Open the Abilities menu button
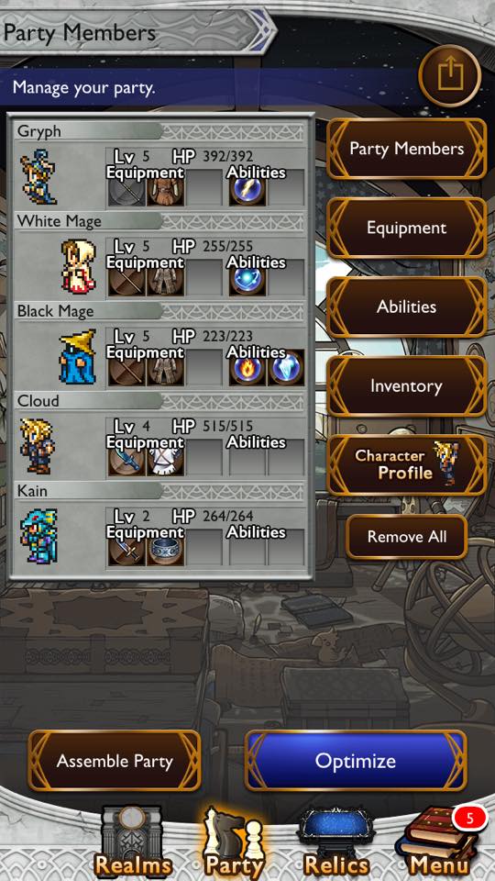Viewport: 495px width, 881px height. tap(407, 307)
